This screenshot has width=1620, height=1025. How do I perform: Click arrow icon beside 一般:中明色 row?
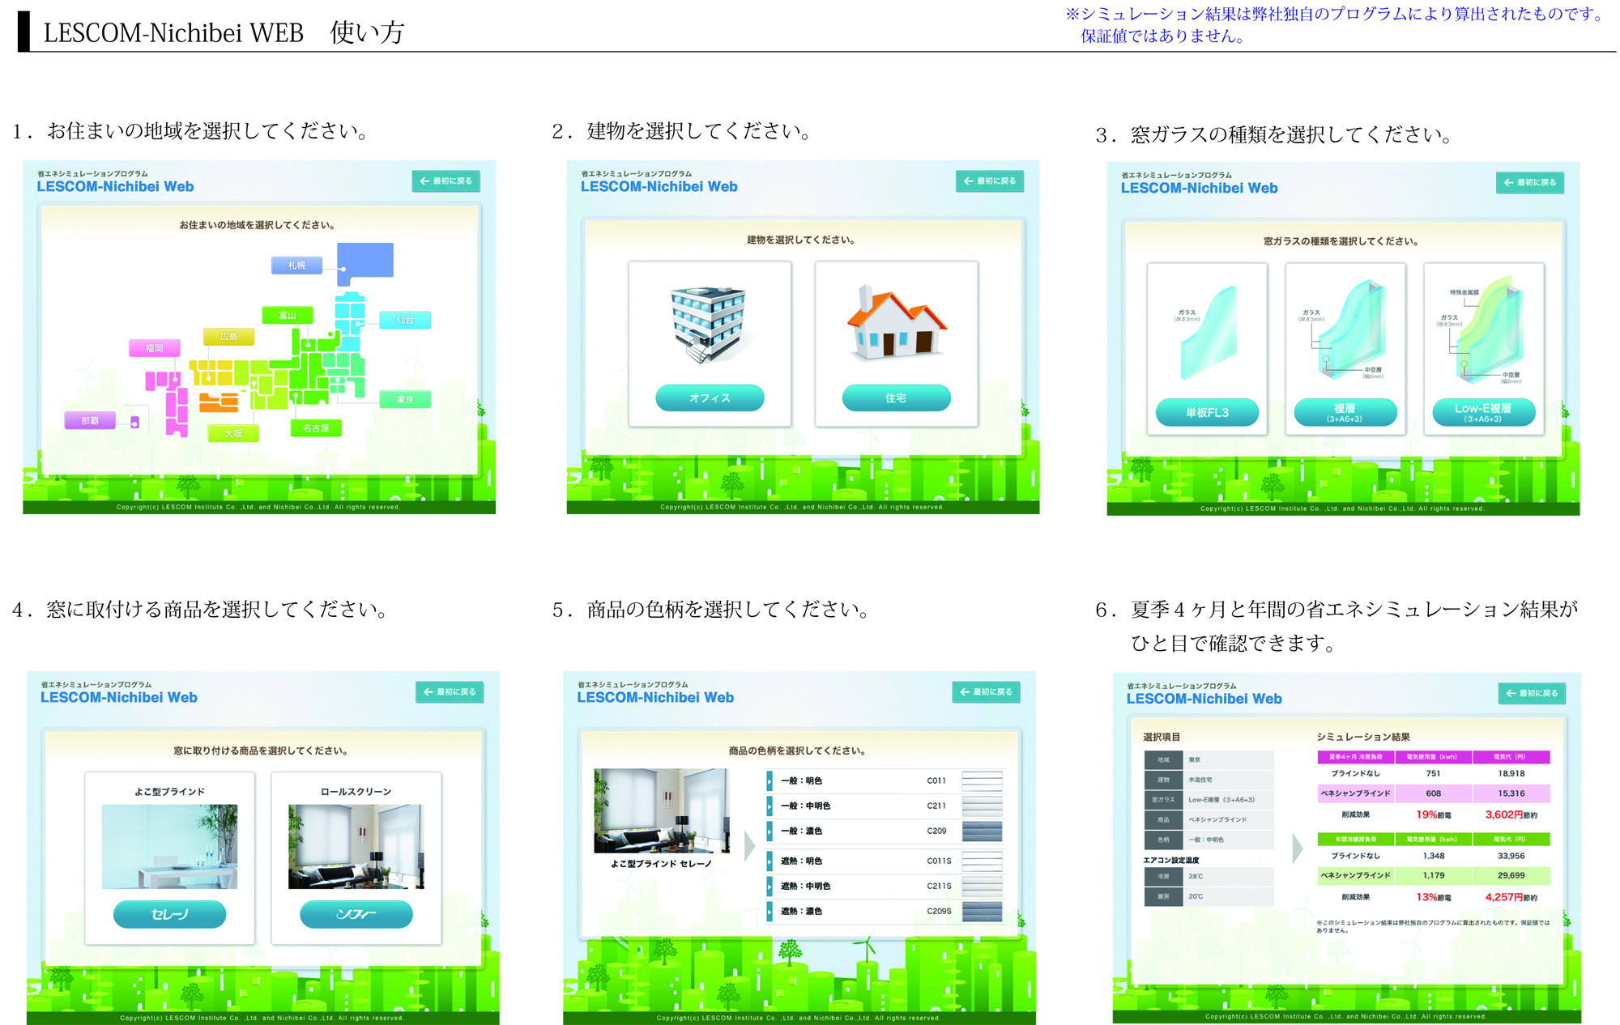pos(769,806)
